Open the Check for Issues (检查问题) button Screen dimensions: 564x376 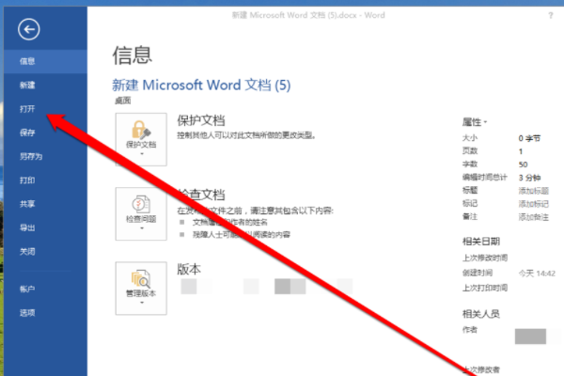pyautogui.click(x=141, y=213)
